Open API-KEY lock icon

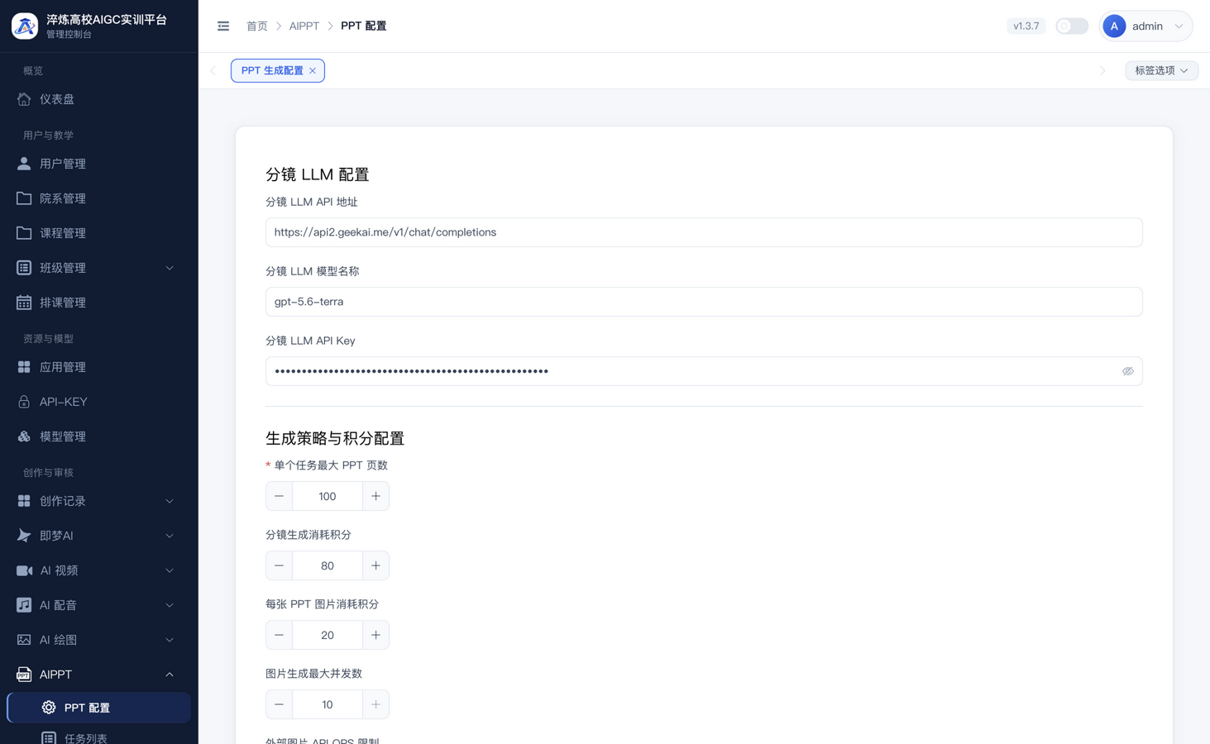coord(24,402)
